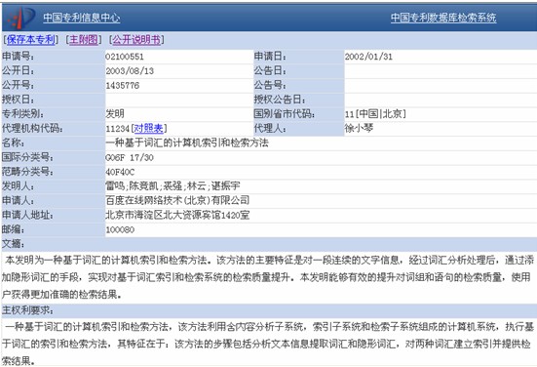
Task: Click the 发明人 label
Action: click(x=18, y=185)
